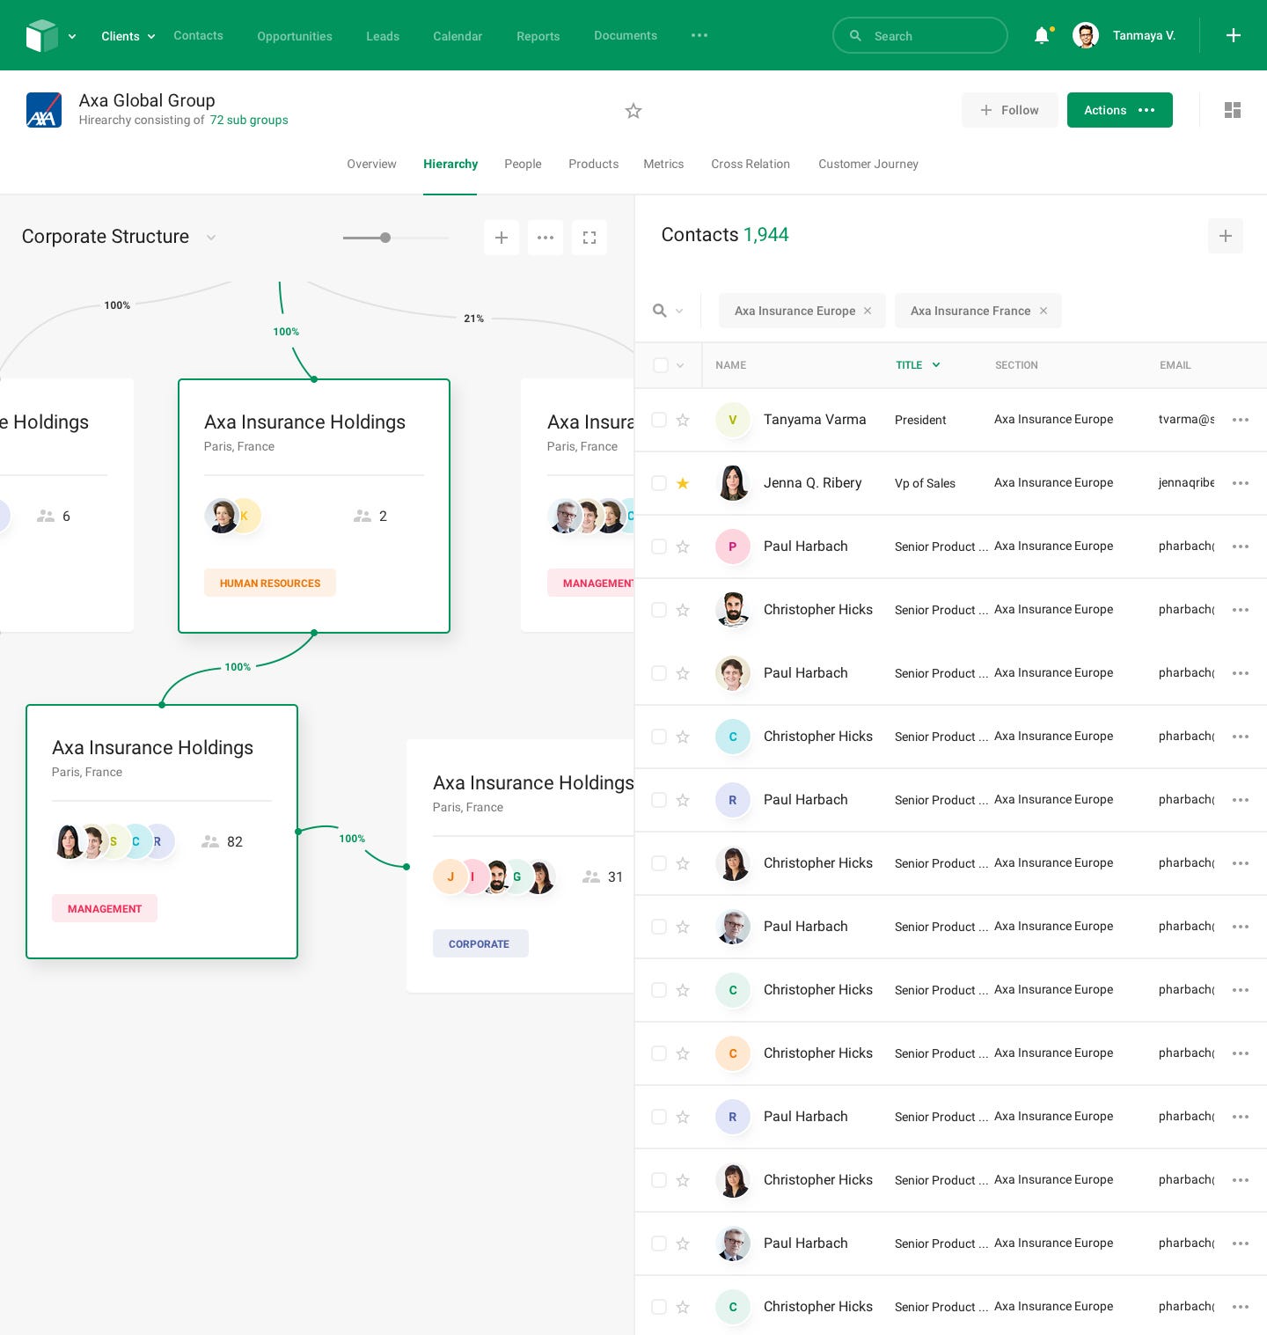Open the 72 sub groups link
Viewport: 1267px width, 1335px height.
[x=249, y=120]
